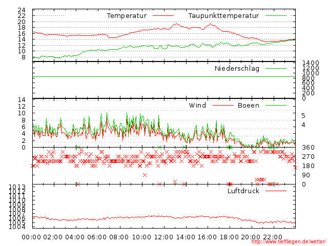Click the 5 on the wind chart's right axis
The height and width of the screenshot is (246, 328).
[303, 116]
